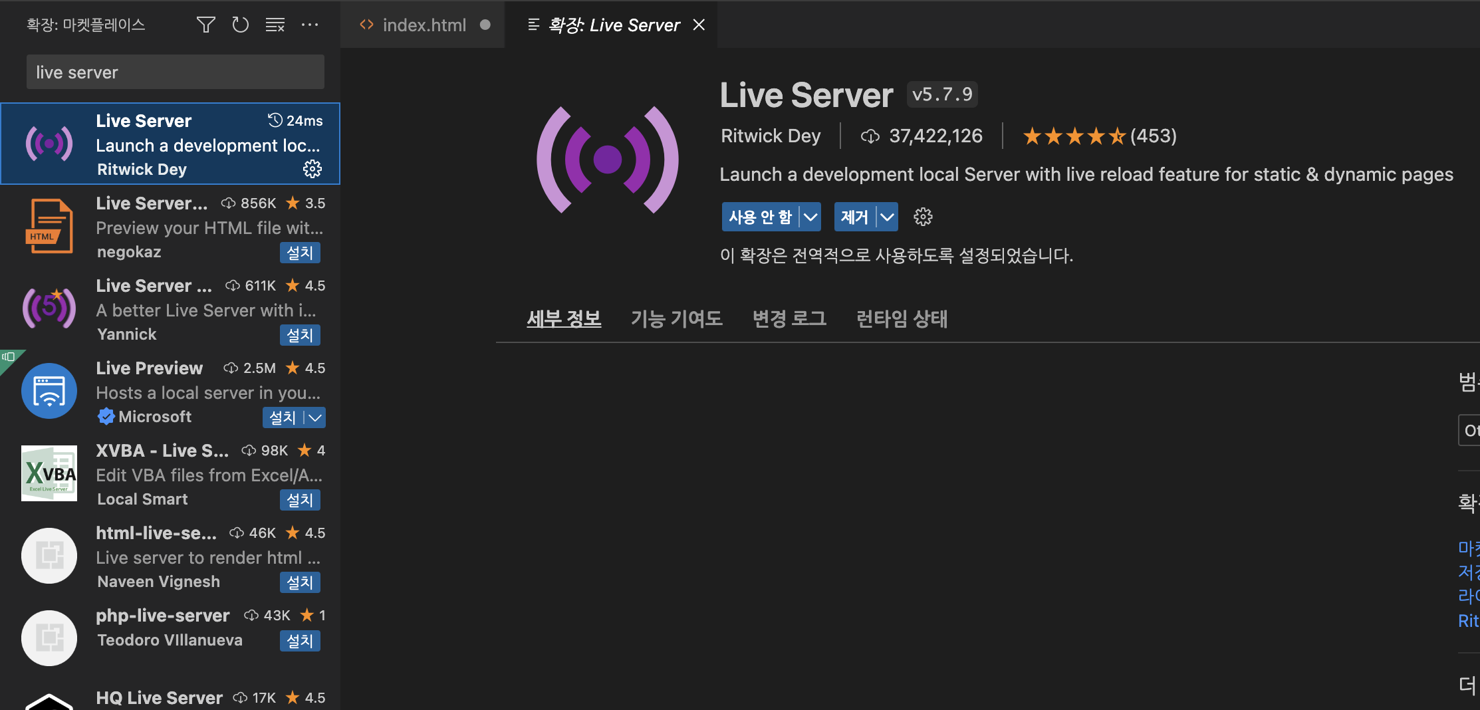The width and height of the screenshot is (1480, 710).
Task: Click the Microsoft verified publisher badge
Action: click(106, 417)
